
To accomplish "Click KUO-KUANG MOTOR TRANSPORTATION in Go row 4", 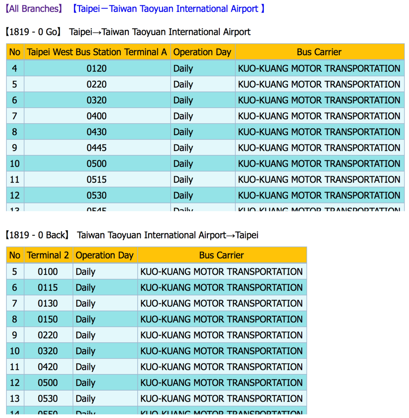I will tap(319, 69).
